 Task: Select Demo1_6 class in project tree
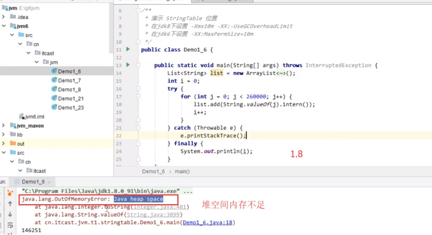(69, 71)
